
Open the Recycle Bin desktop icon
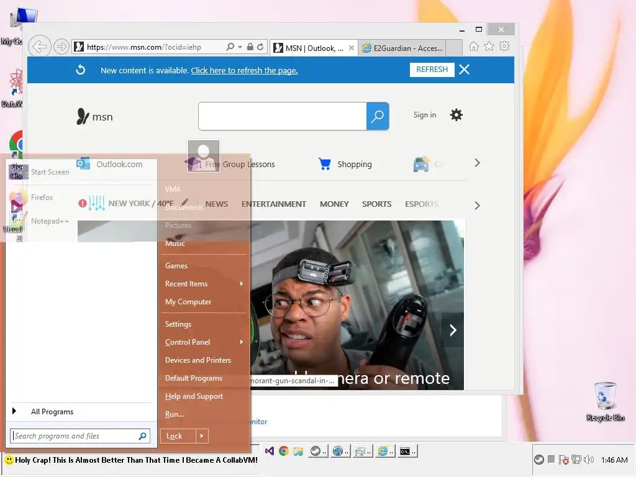605,402
